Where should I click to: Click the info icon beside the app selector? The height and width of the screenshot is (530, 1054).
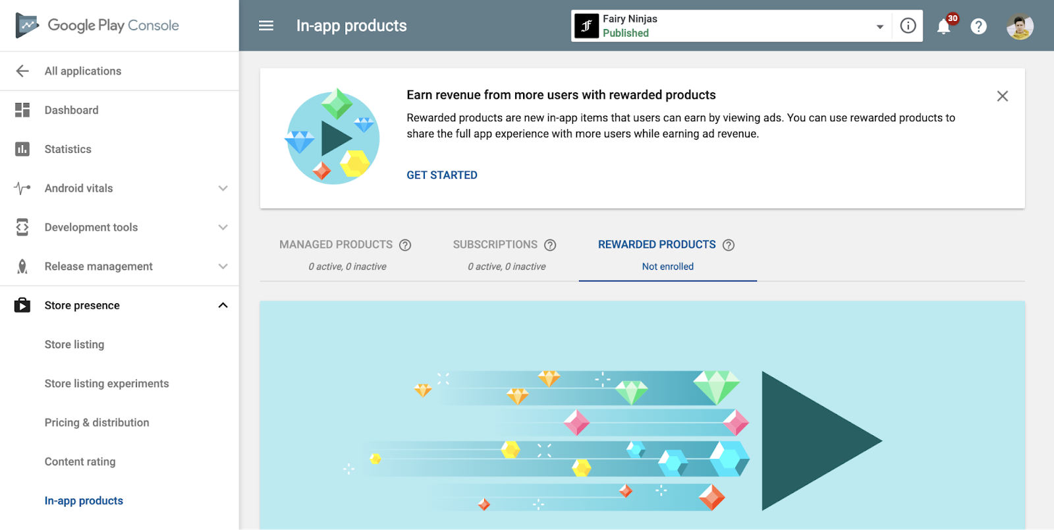coord(908,26)
